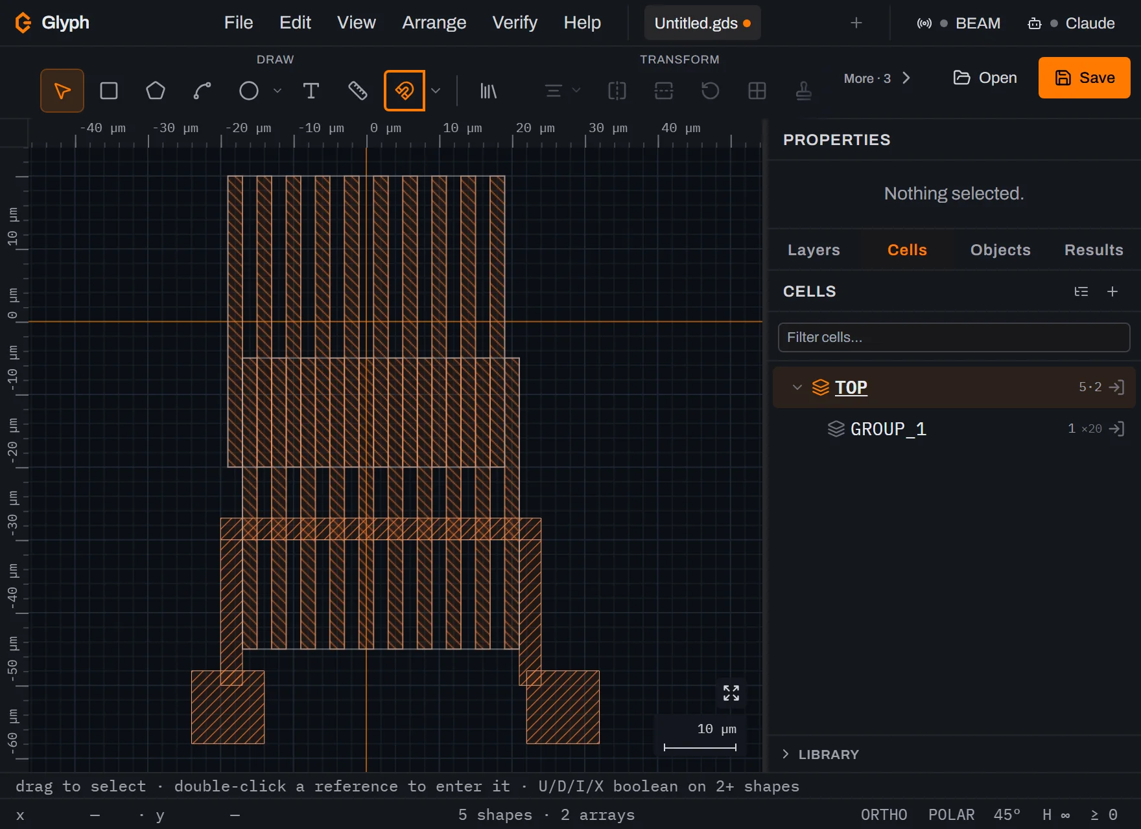Image resolution: width=1141 pixels, height=829 pixels.
Task: Select the Rectangle draw tool
Action: coord(109,91)
